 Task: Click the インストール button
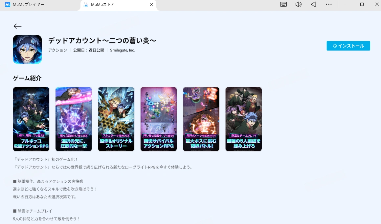click(348, 46)
